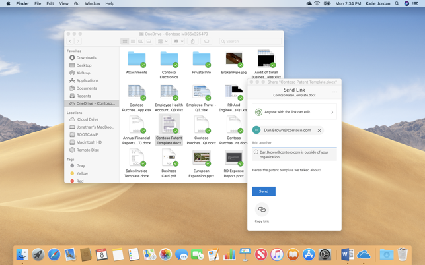Switch Finder to gallery view

click(x=149, y=41)
